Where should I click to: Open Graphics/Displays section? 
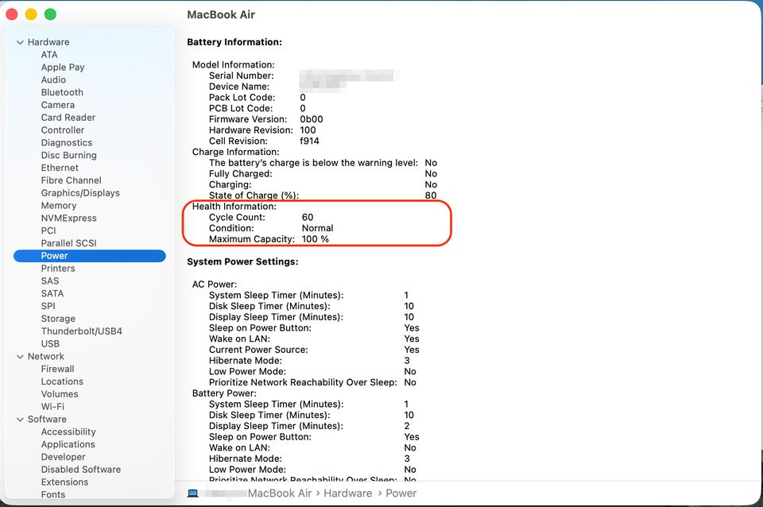(80, 193)
